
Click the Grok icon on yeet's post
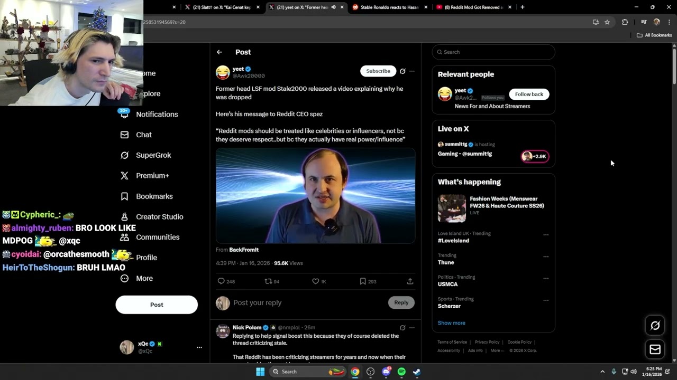tap(402, 71)
